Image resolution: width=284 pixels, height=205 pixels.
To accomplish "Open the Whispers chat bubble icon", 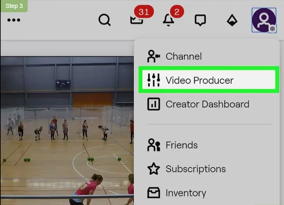I will (x=200, y=20).
